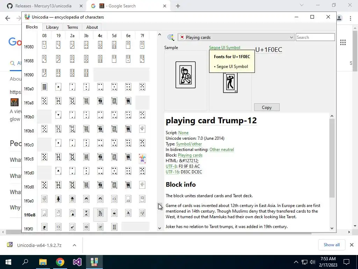Select the highlighted Trump-12 cell in row 1f0e8

[100, 215]
